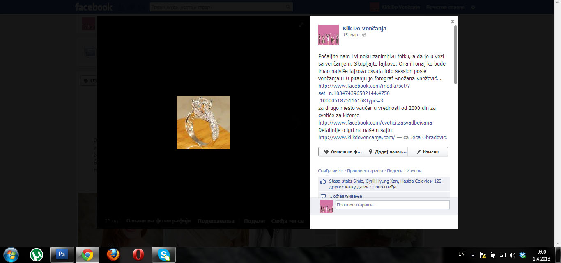This screenshot has height=263, width=561.
Task: Click the 'Подели' share link under the post
Action: (394, 171)
